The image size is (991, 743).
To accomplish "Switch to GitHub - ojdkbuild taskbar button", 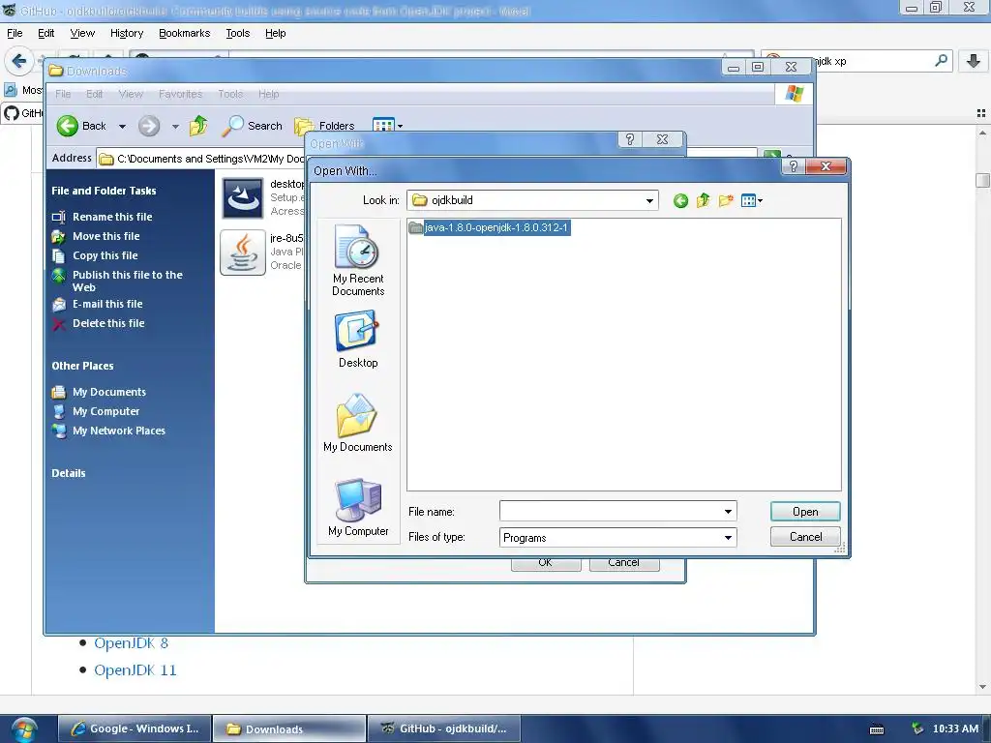I will pos(443,728).
